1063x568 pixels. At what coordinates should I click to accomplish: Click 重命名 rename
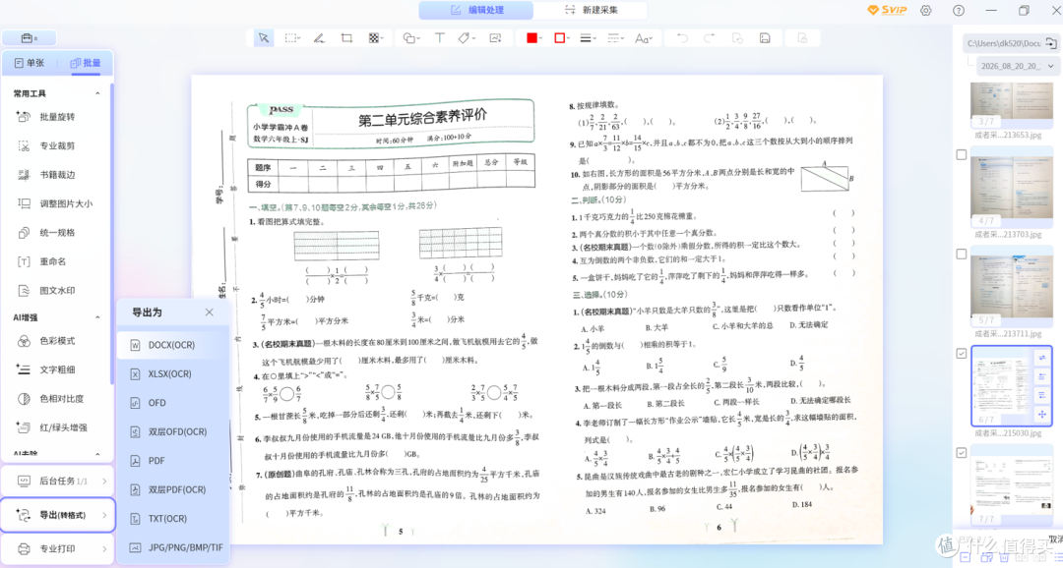point(57,261)
